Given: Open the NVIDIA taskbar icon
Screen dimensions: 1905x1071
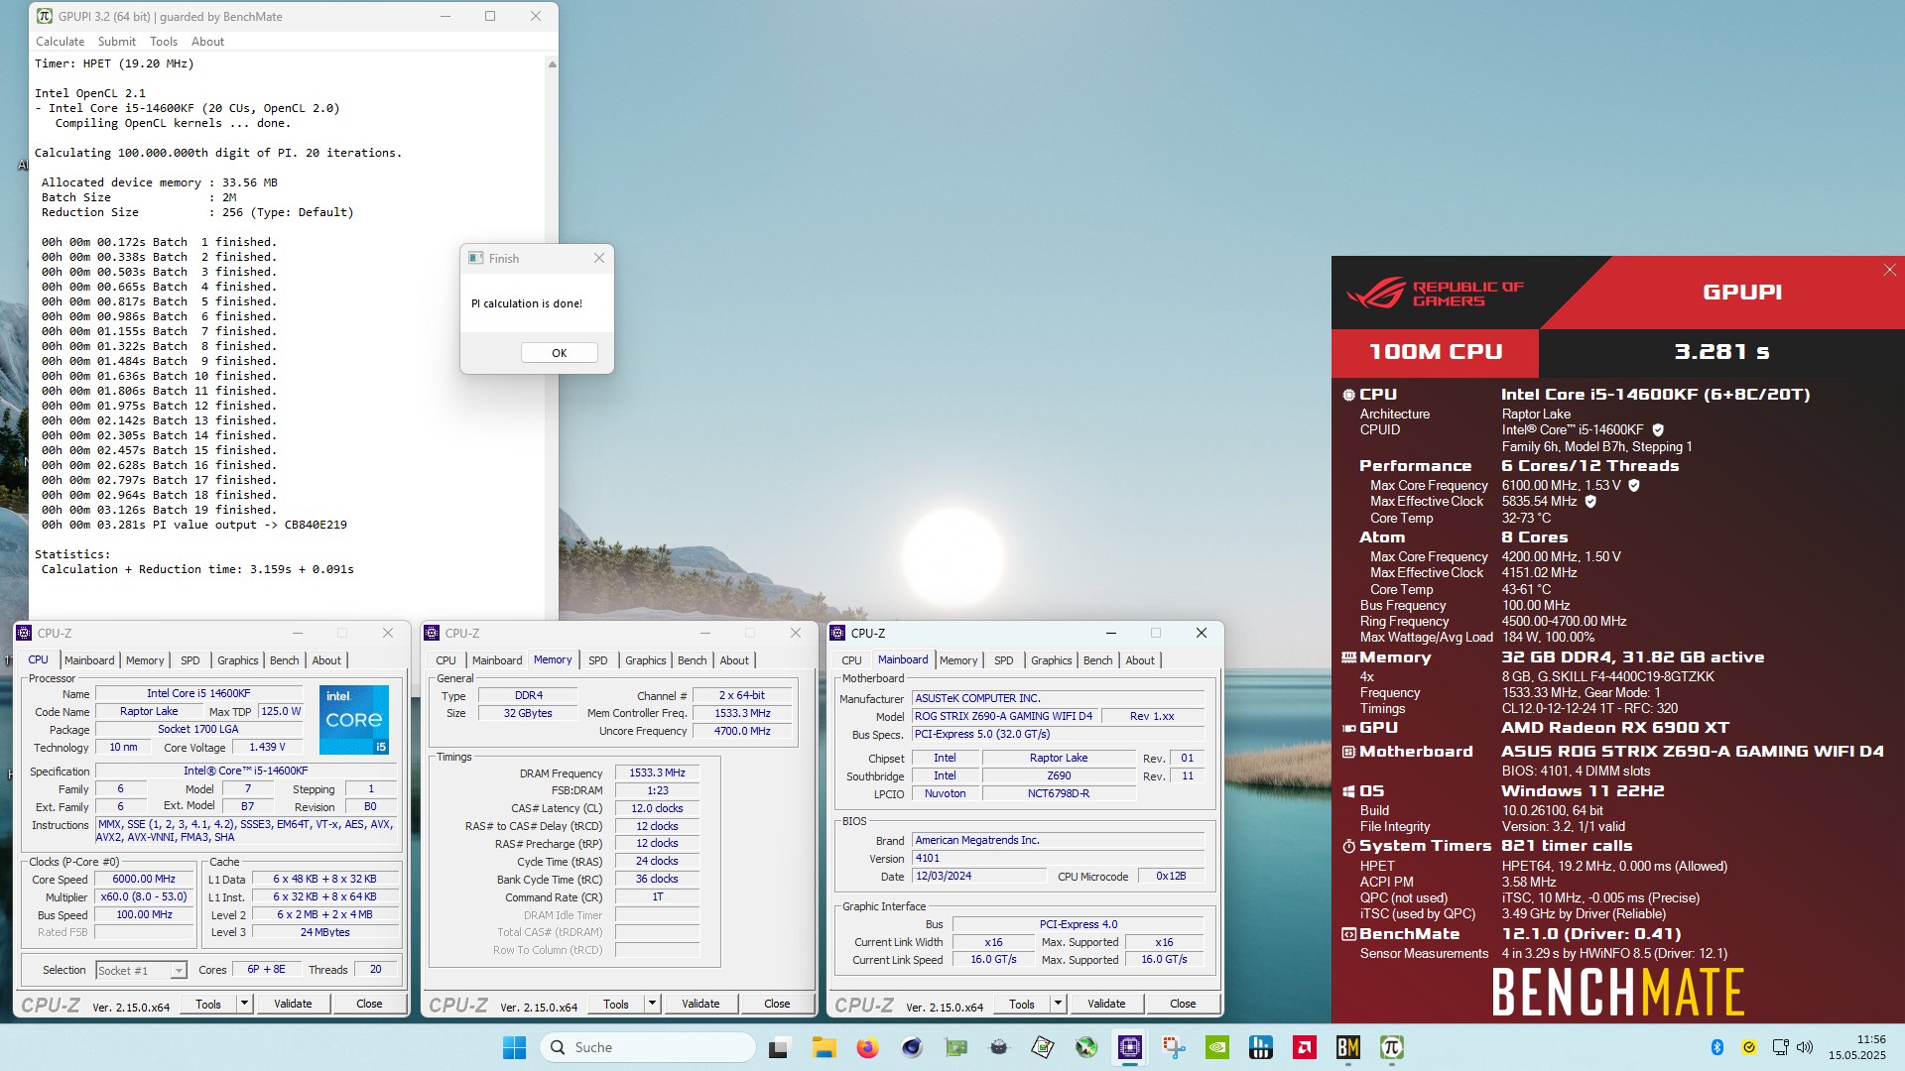Looking at the screenshot, I should pos(1216,1047).
